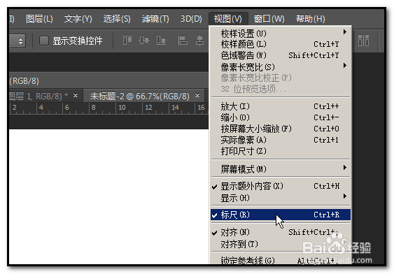This screenshot has height=274, width=394.
Task: Expand 像素长宽比(S) submenu
Action: 281,66
